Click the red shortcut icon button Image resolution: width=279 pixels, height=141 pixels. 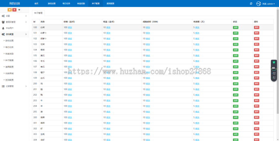[x=14, y=10]
